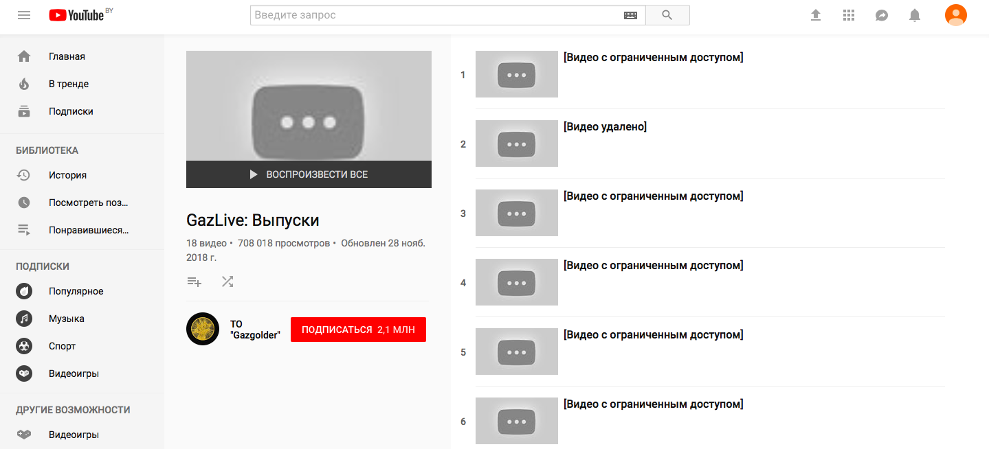
Task: Shuffle the playlist
Action: tap(227, 281)
